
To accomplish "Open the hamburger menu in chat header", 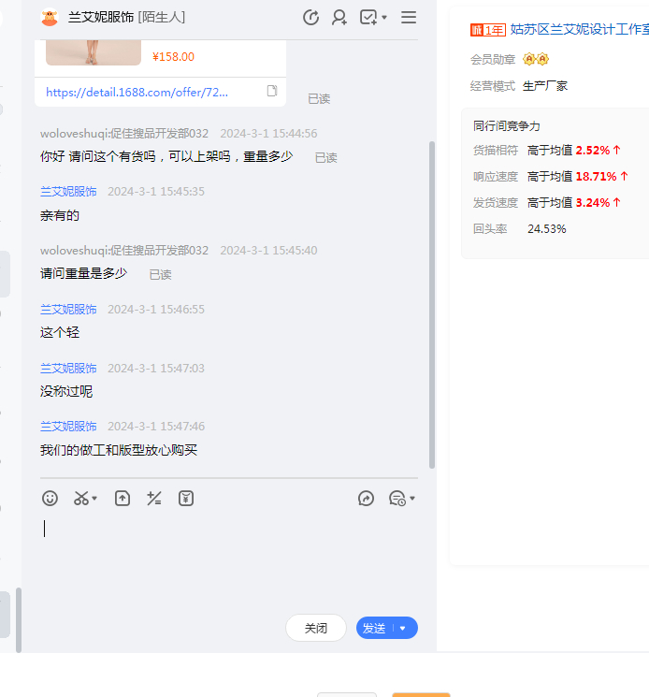I will (409, 18).
